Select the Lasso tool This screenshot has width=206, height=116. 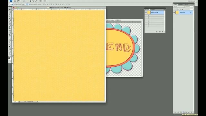(10, 14)
